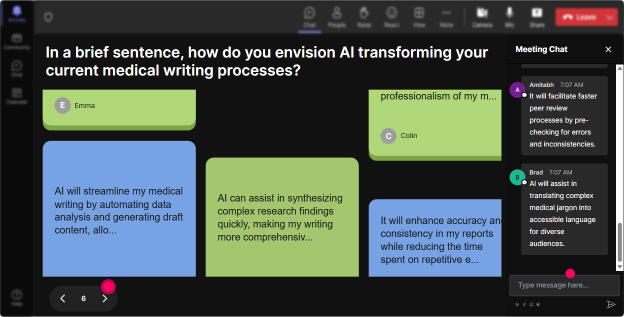The height and width of the screenshot is (317, 624).
Task: Select the green card about synthesizing research findings
Action: click(x=282, y=217)
